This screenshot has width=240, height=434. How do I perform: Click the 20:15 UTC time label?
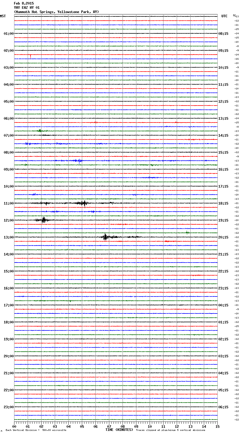pos(223,237)
